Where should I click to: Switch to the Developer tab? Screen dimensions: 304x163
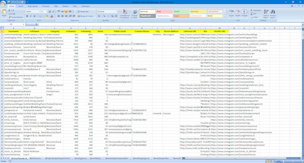pos(85,6)
